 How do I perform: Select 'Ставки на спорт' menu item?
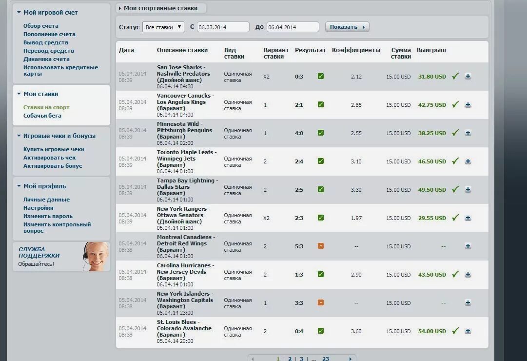(46, 107)
